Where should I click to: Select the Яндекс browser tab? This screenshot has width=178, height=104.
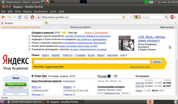coord(22,23)
